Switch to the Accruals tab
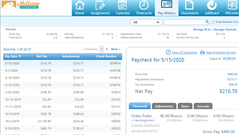 [203, 106]
